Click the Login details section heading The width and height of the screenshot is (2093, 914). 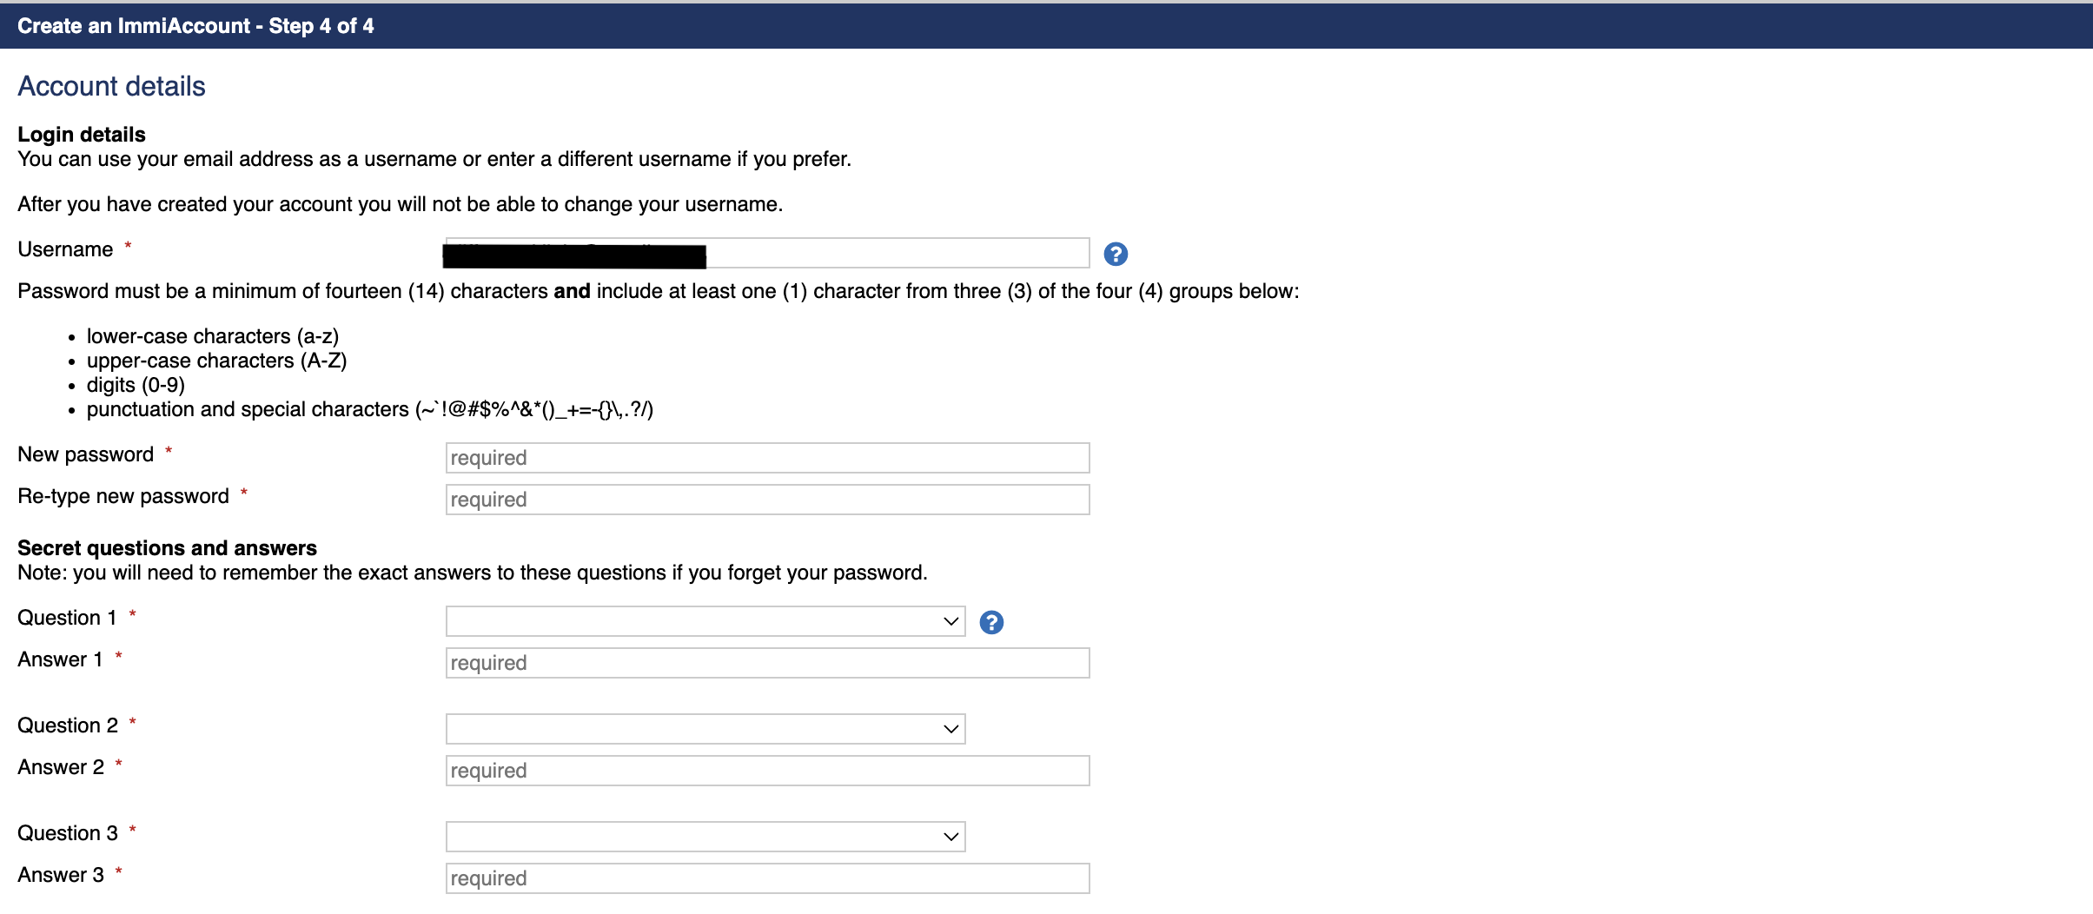(x=82, y=135)
